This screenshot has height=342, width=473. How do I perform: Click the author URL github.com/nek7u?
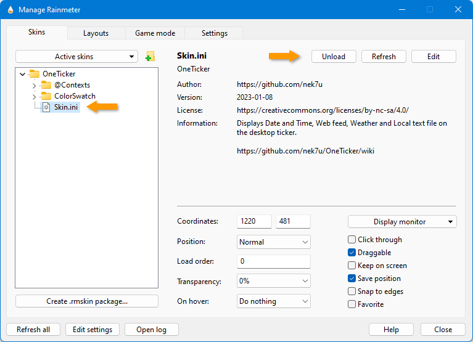click(x=279, y=84)
